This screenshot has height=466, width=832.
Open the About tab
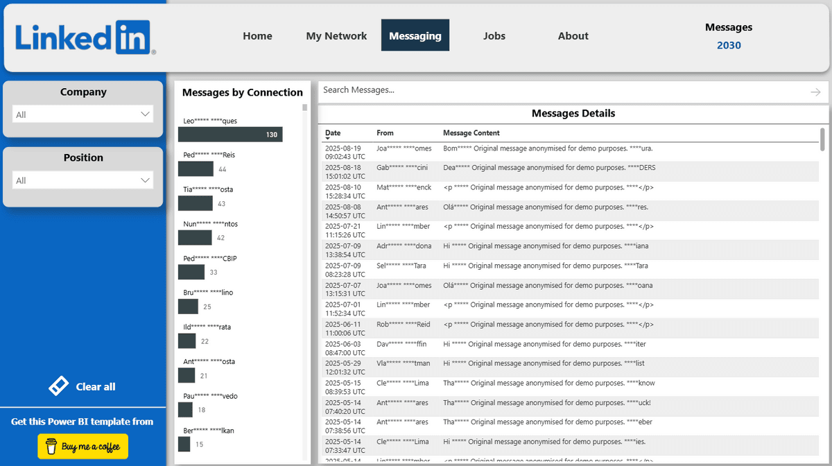pyautogui.click(x=573, y=36)
